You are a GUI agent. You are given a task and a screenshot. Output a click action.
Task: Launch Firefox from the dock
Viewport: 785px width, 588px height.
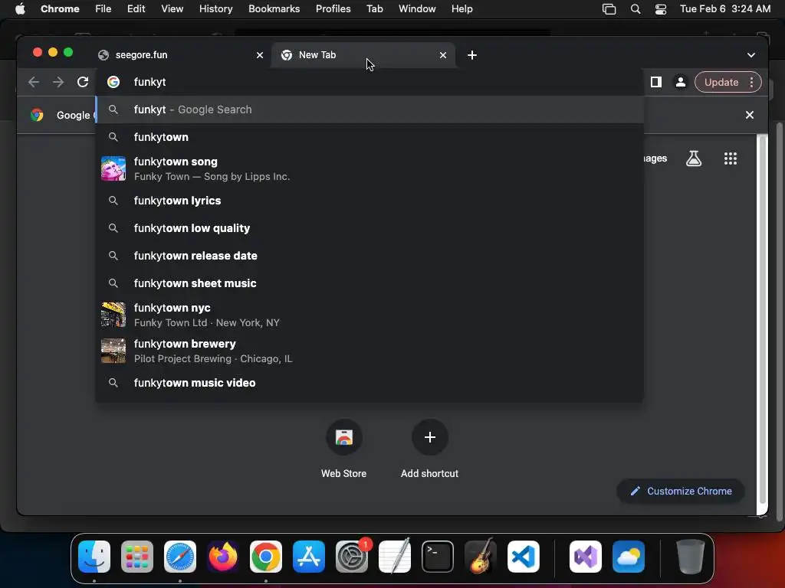pos(223,557)
